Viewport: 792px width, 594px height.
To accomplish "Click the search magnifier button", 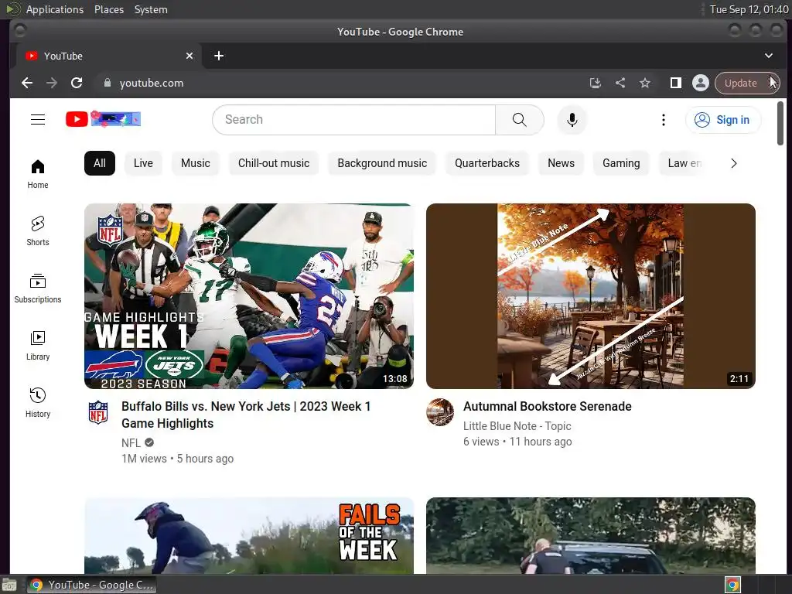I will tap(519, 120).
